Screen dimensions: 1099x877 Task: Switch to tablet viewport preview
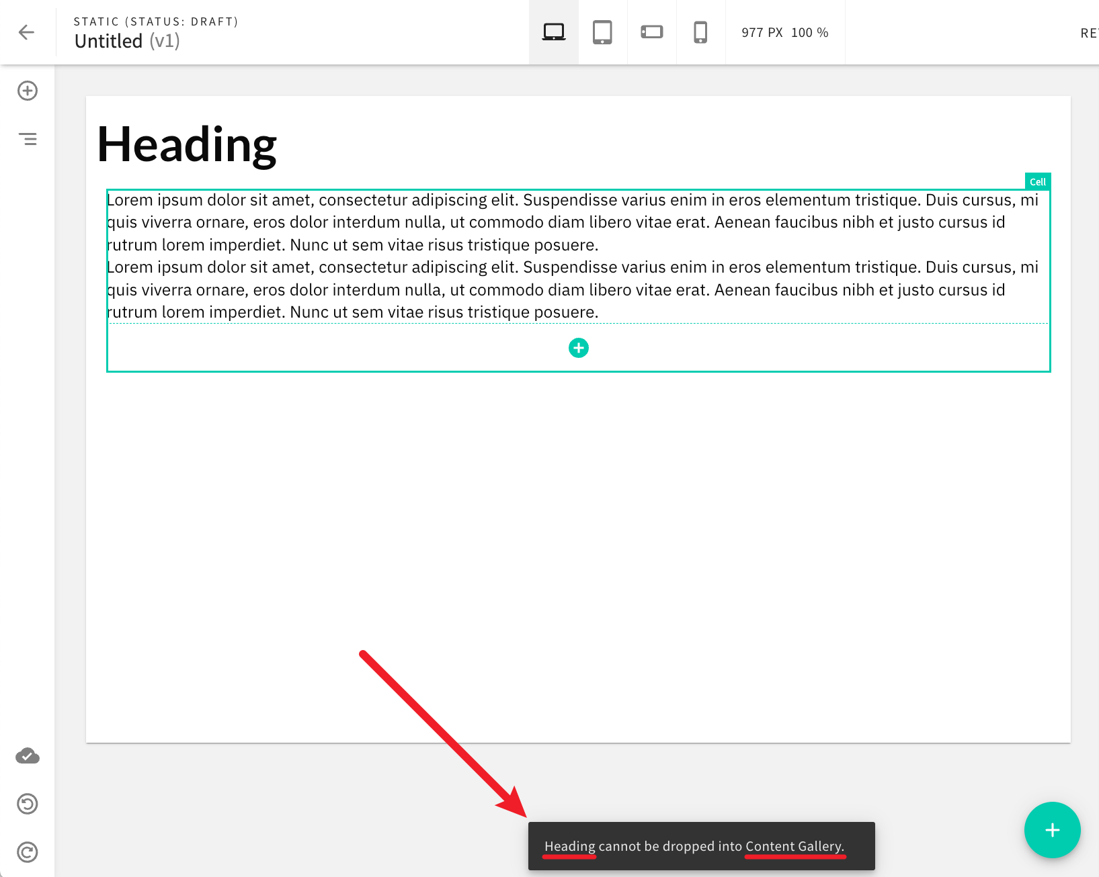(602, 32)
